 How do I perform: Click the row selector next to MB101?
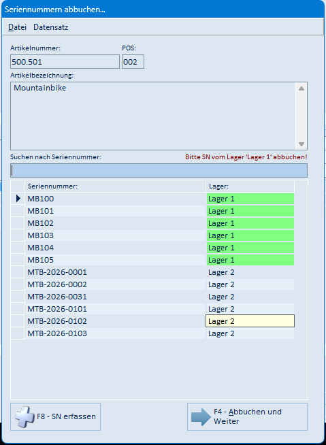(18, 211)
